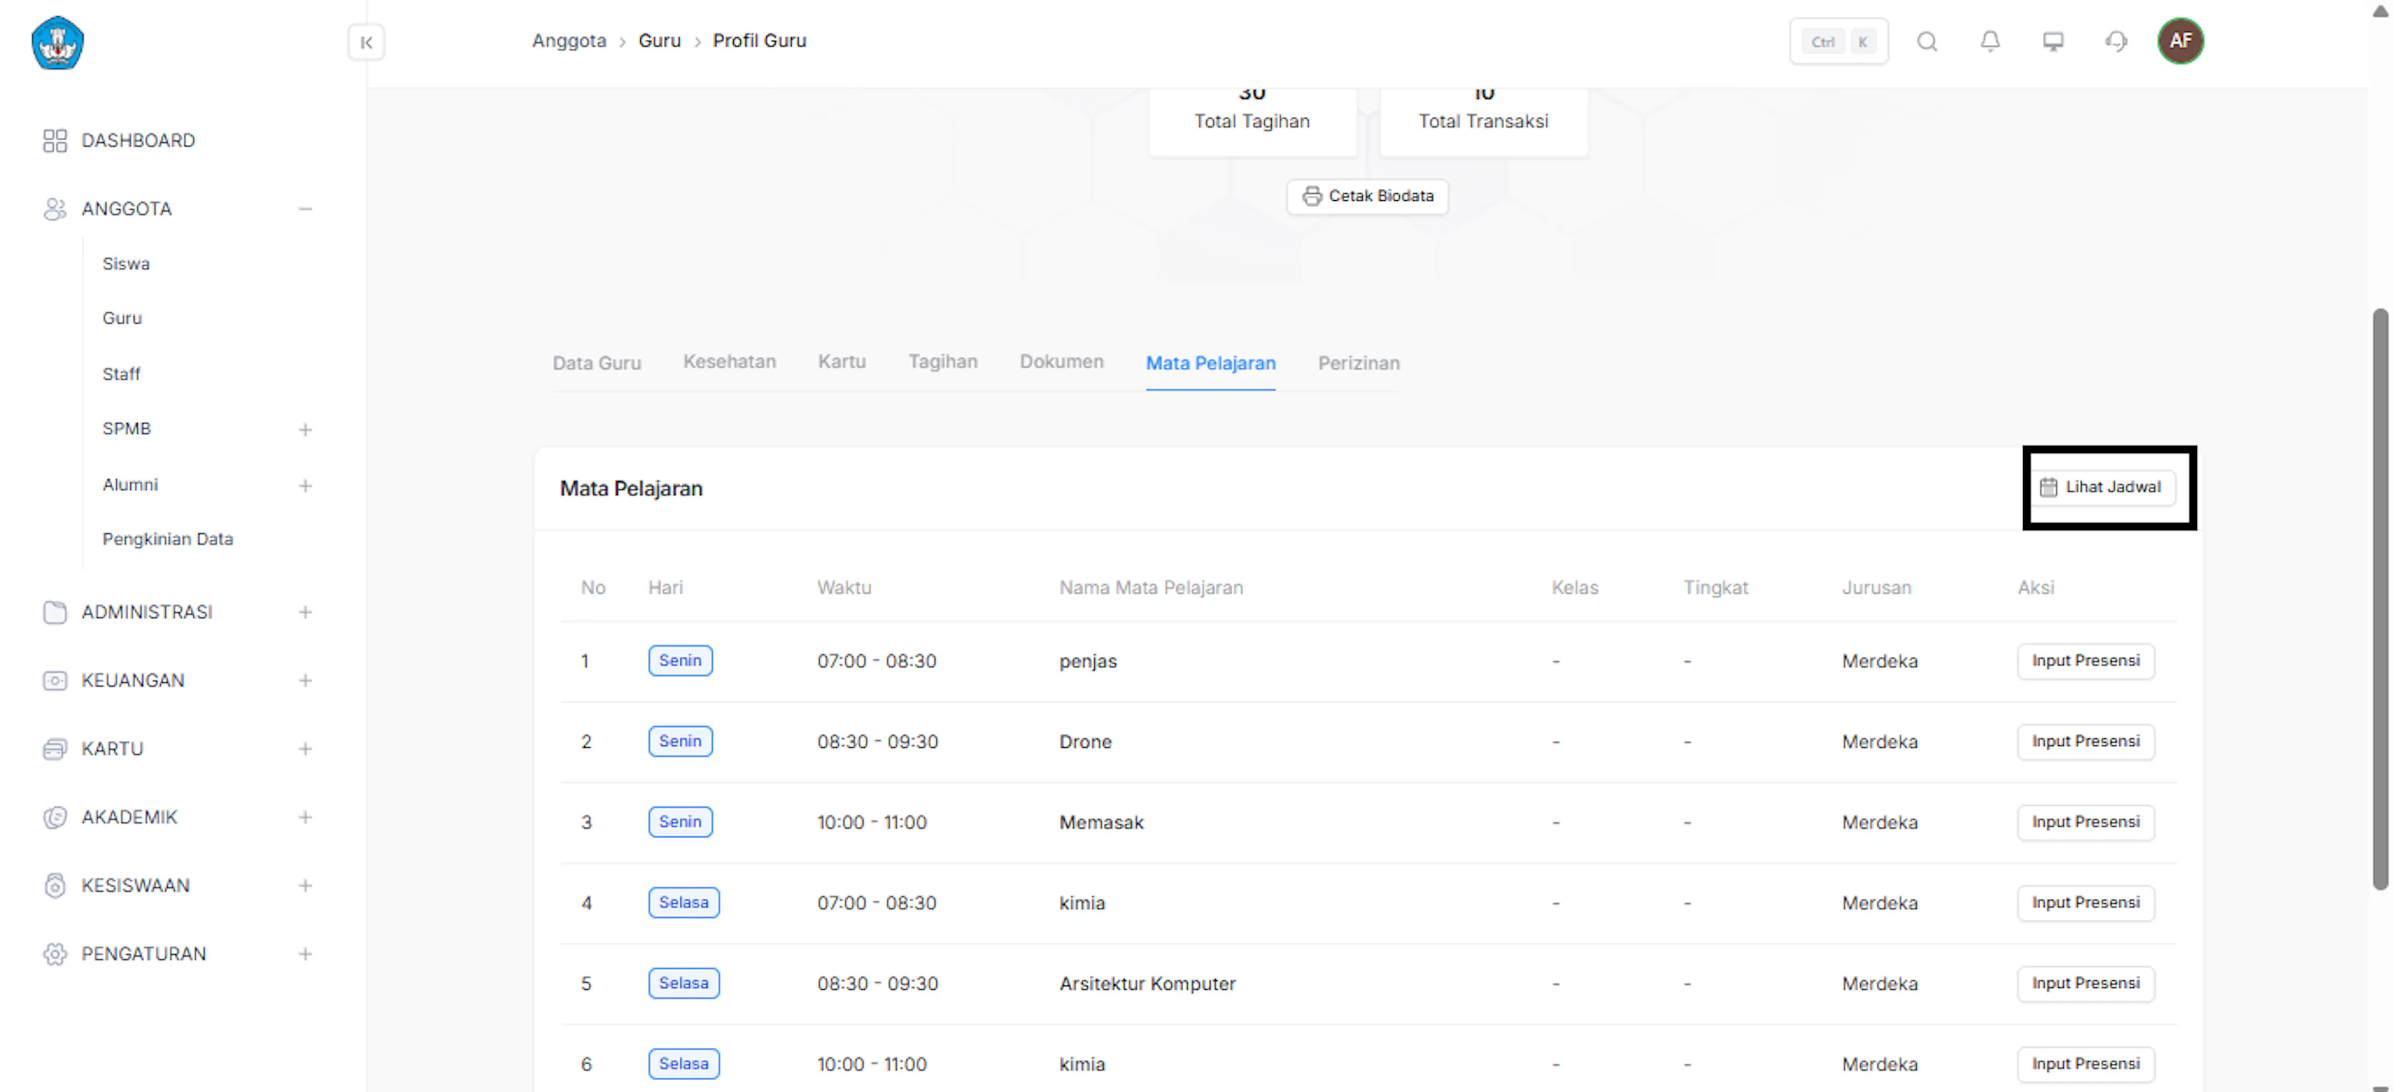This screenshot has height=1092, width=2394.
Task: Expand the SPMB submenu
Action: coord(305,429)
